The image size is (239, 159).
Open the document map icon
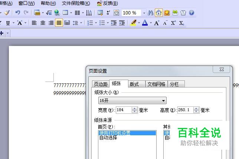point(100,13)
